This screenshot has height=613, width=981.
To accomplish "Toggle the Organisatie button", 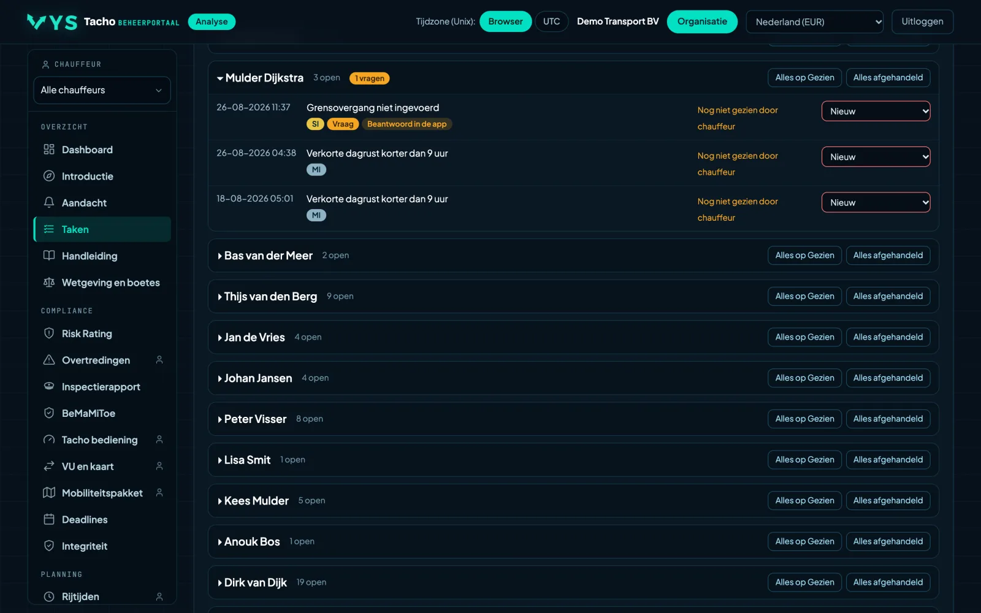I will point(702,21).
